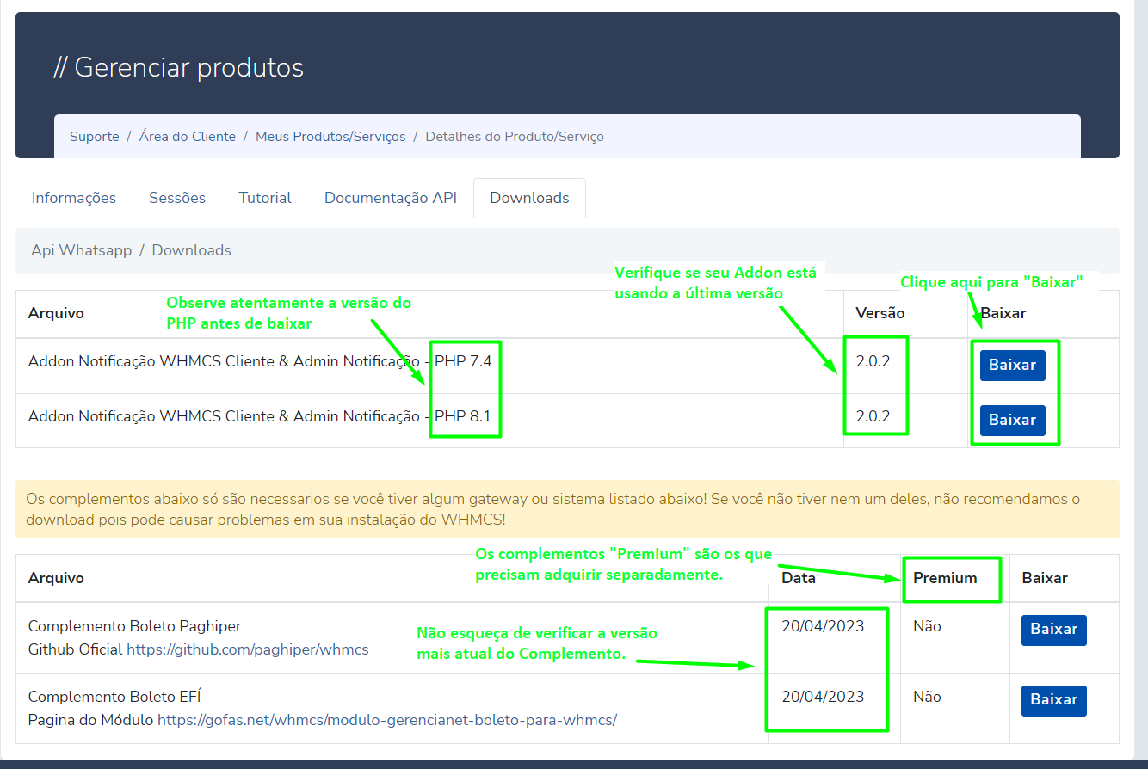Click Api Whatsapp in sub-breadcrumb
Viewport: 1148px width, 769px height.
click(82, 250)
